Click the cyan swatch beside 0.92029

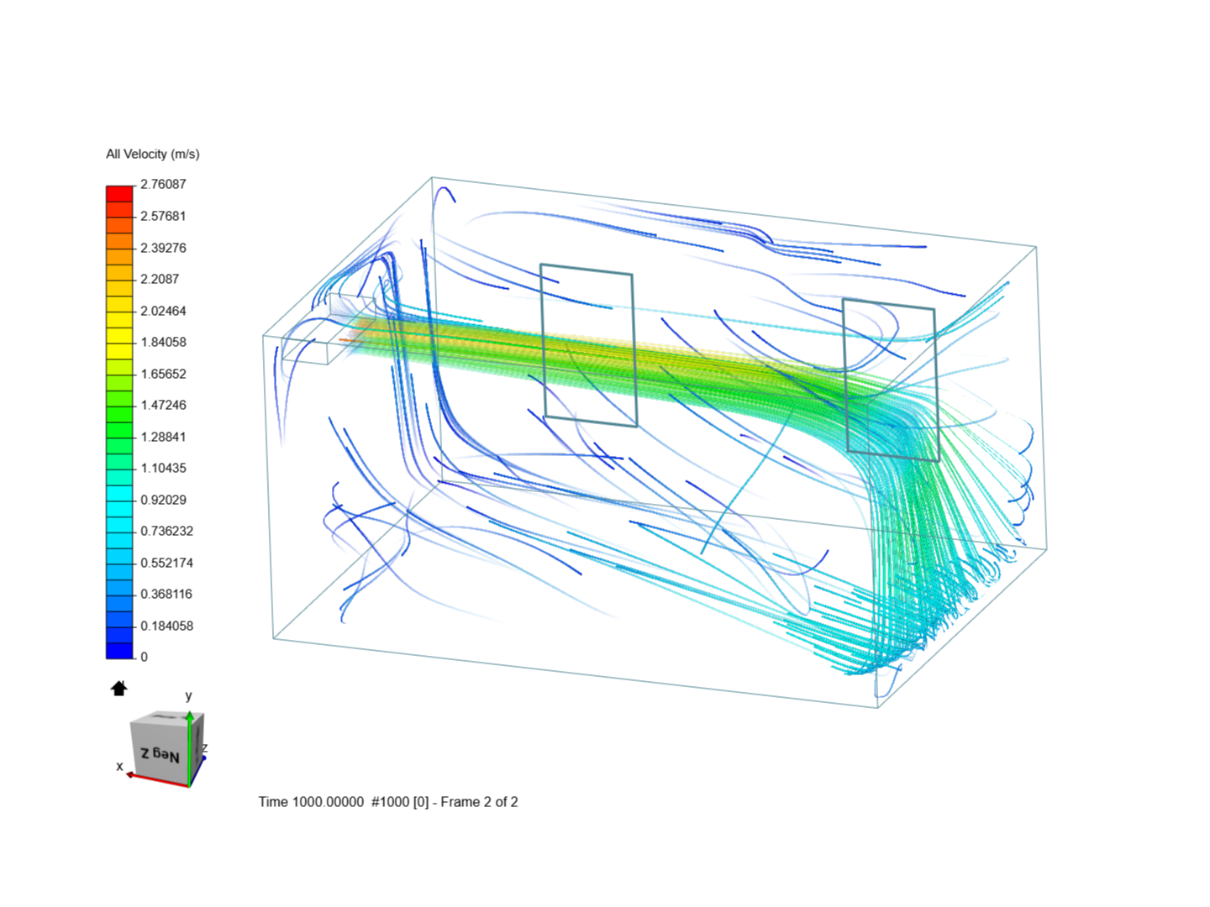pos(119,493)
